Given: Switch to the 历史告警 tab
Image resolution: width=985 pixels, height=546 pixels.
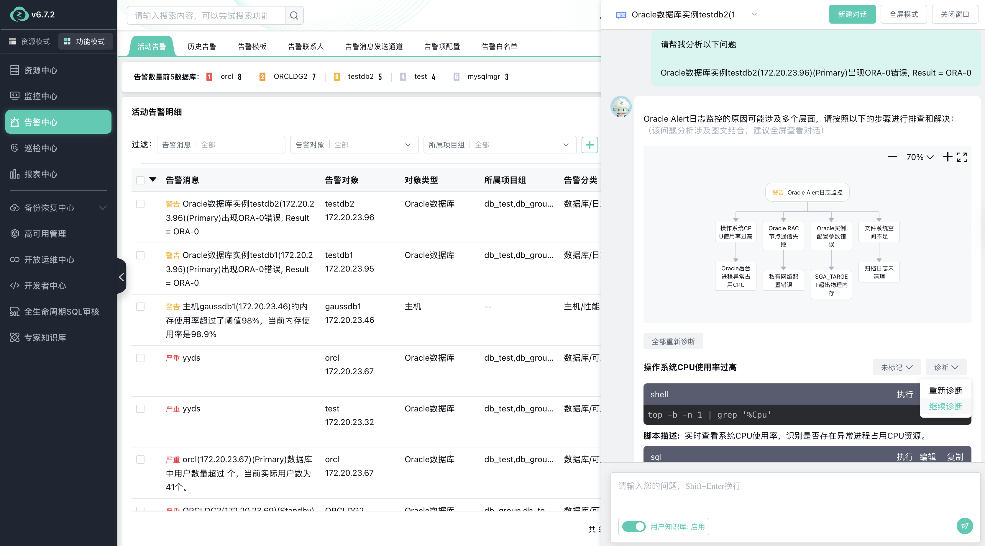Looking at the screenshot, I should point(202,46).
